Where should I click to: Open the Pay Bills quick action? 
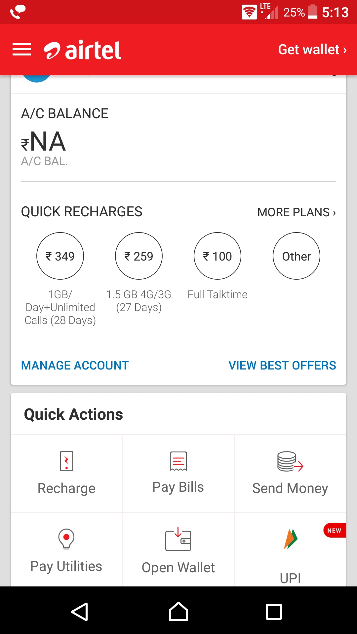coord(178,474)
